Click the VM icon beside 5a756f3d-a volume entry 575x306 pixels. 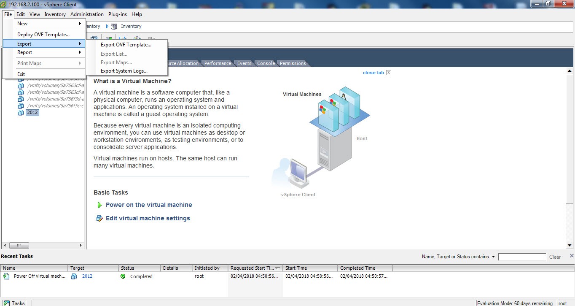tap(21, 99)
